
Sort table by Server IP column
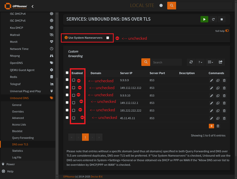(126, 73)
